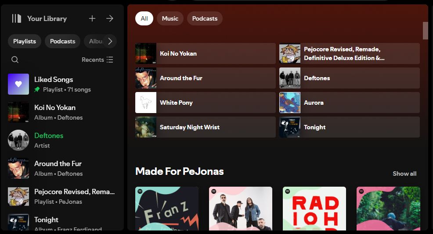Search in Your Library with the magnifier icon

[x=15, y=60]
